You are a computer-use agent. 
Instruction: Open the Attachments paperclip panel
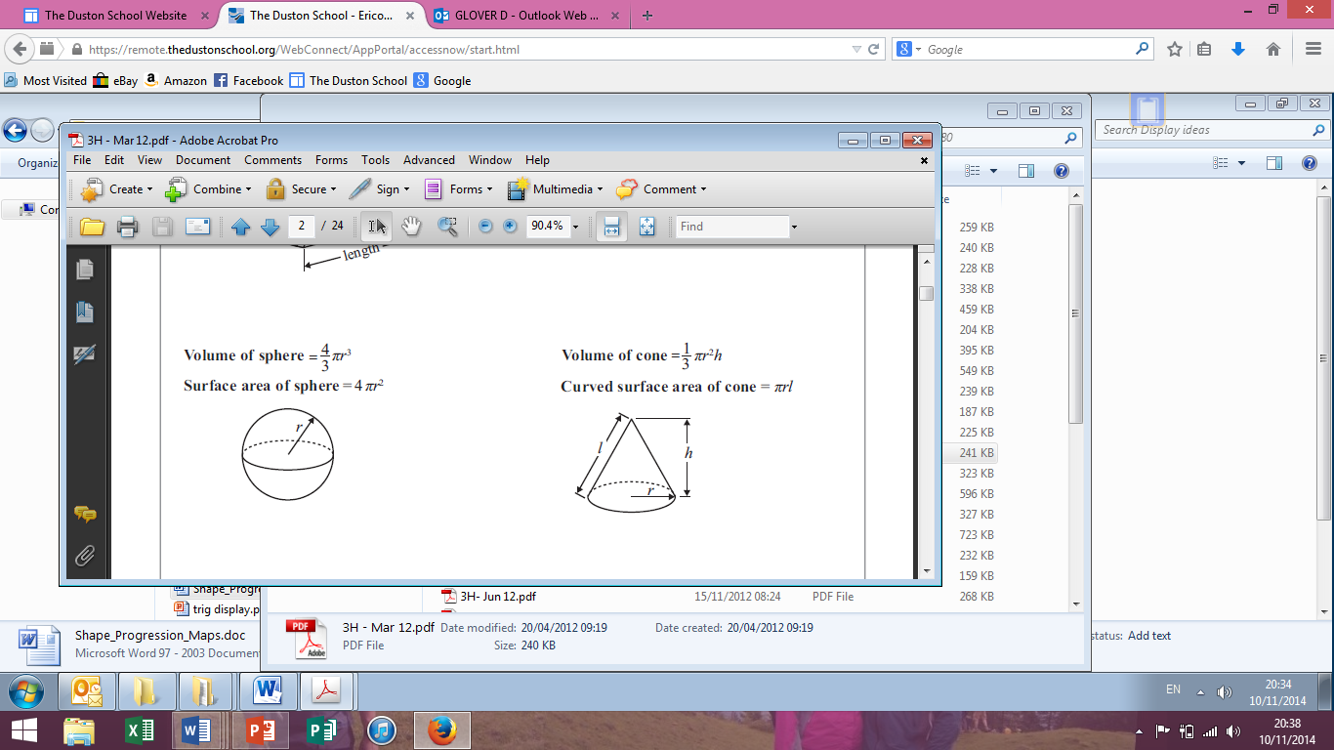[85, 556]
